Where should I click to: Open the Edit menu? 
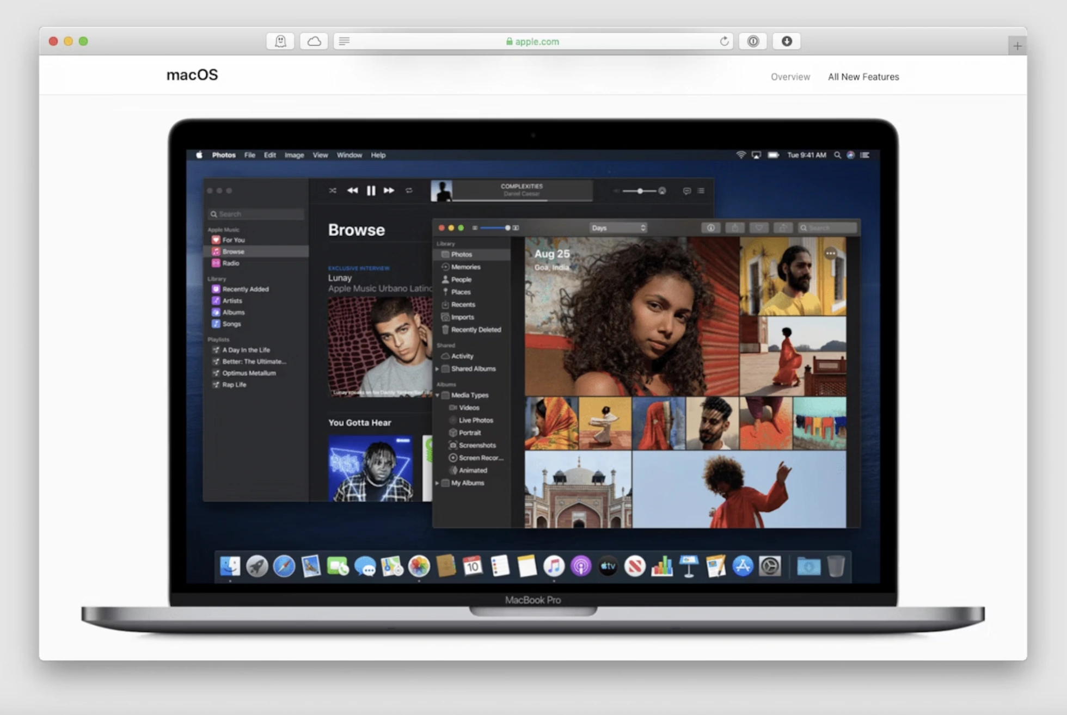point(270,155)
